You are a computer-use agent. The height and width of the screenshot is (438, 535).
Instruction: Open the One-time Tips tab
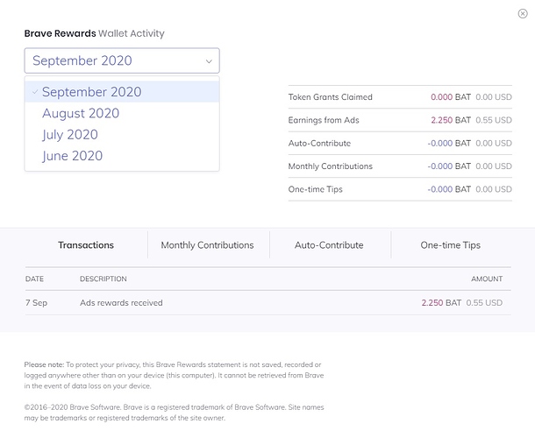451,245
